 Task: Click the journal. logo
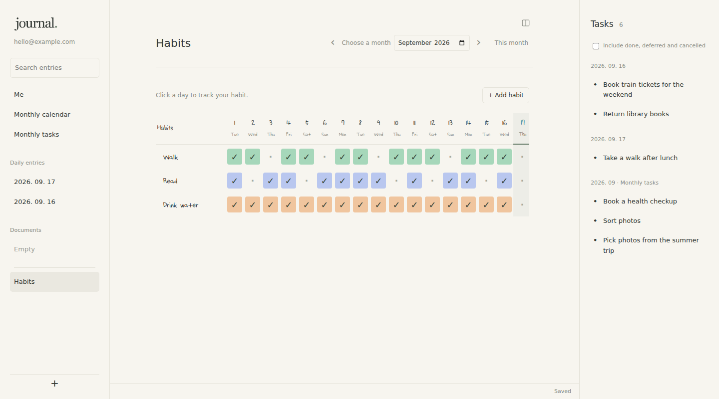(36, 23)
